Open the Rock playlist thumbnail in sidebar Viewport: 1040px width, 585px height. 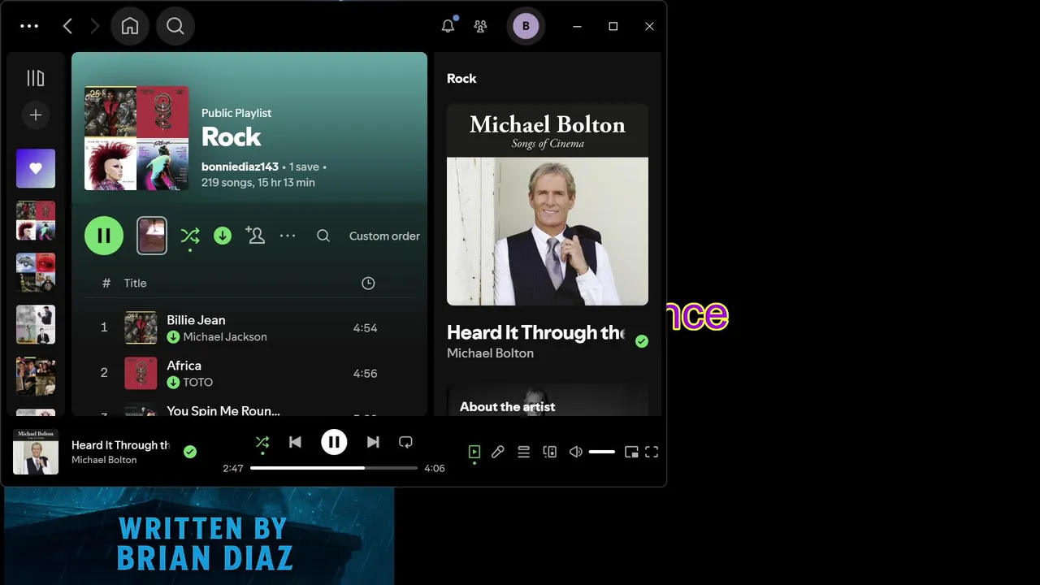[x=36, y=220]
